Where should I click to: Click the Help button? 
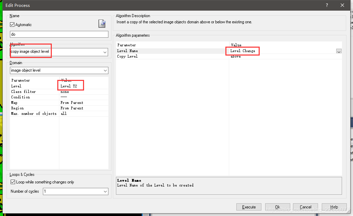[x=334, y=207]
